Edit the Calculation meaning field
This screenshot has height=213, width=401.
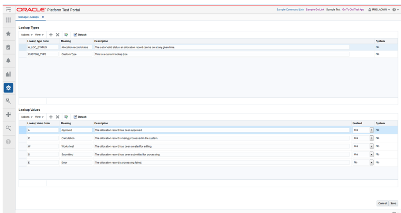(76, 138)
